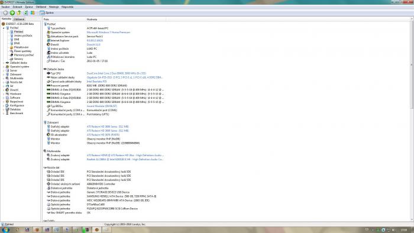The height and width of the screenshot is (233, 414).
Task: Open the Windows Start button
Action: (x=5, y=229)
